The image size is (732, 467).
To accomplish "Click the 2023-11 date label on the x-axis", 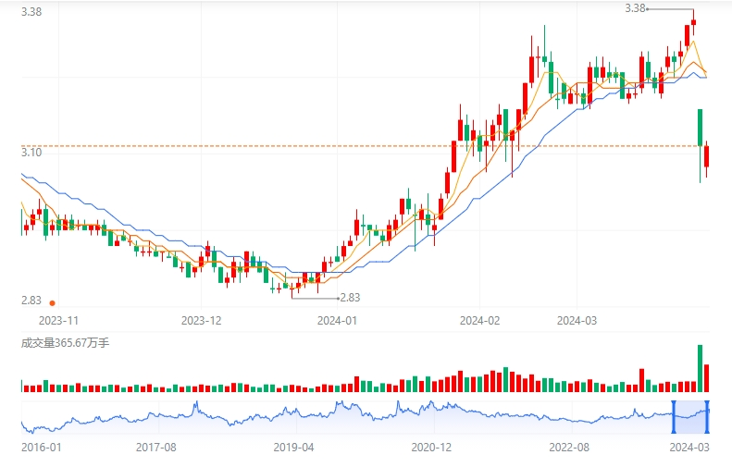I will coord(58,321).
